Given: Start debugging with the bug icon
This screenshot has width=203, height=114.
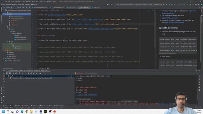Looking at the screenshot, I should point(169,4).
